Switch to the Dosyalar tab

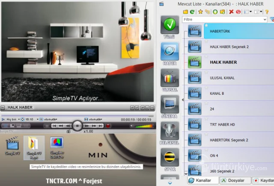[x=235, y=180]
